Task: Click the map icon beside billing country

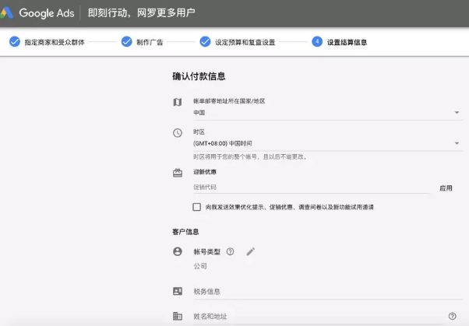Action: tap(177, 102)
